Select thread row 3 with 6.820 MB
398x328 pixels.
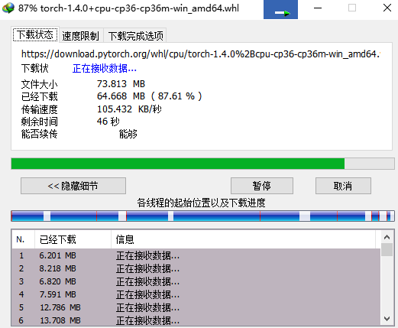196,281
